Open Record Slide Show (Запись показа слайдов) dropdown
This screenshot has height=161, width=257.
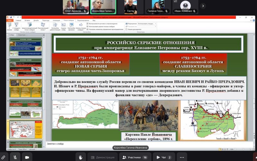(x=81, y=27)
